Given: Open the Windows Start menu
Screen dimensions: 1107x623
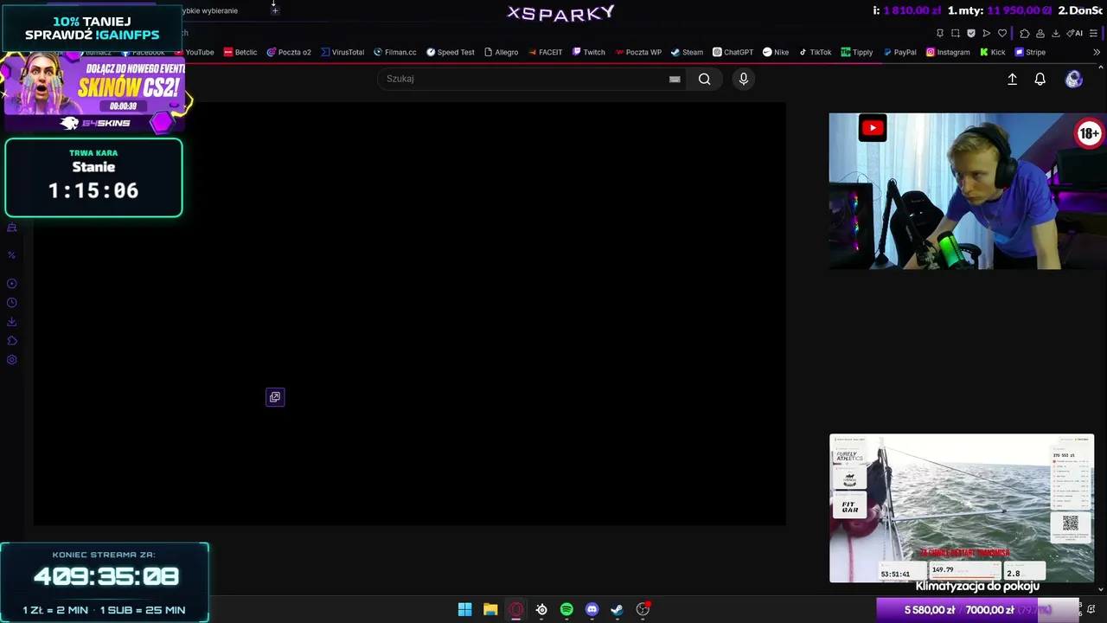Looking at the screenshot, I should tap(464, 609).
